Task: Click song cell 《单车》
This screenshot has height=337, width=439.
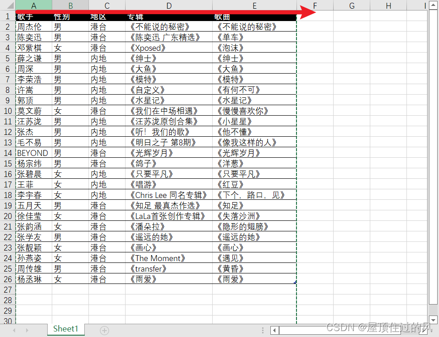Action: pos(254,37)
